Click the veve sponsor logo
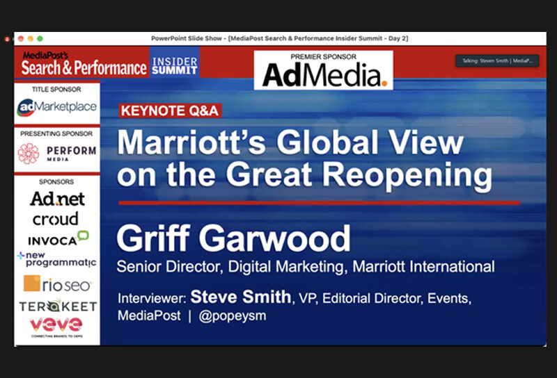The height and width of the screenshot is (378, 557). 56,327
